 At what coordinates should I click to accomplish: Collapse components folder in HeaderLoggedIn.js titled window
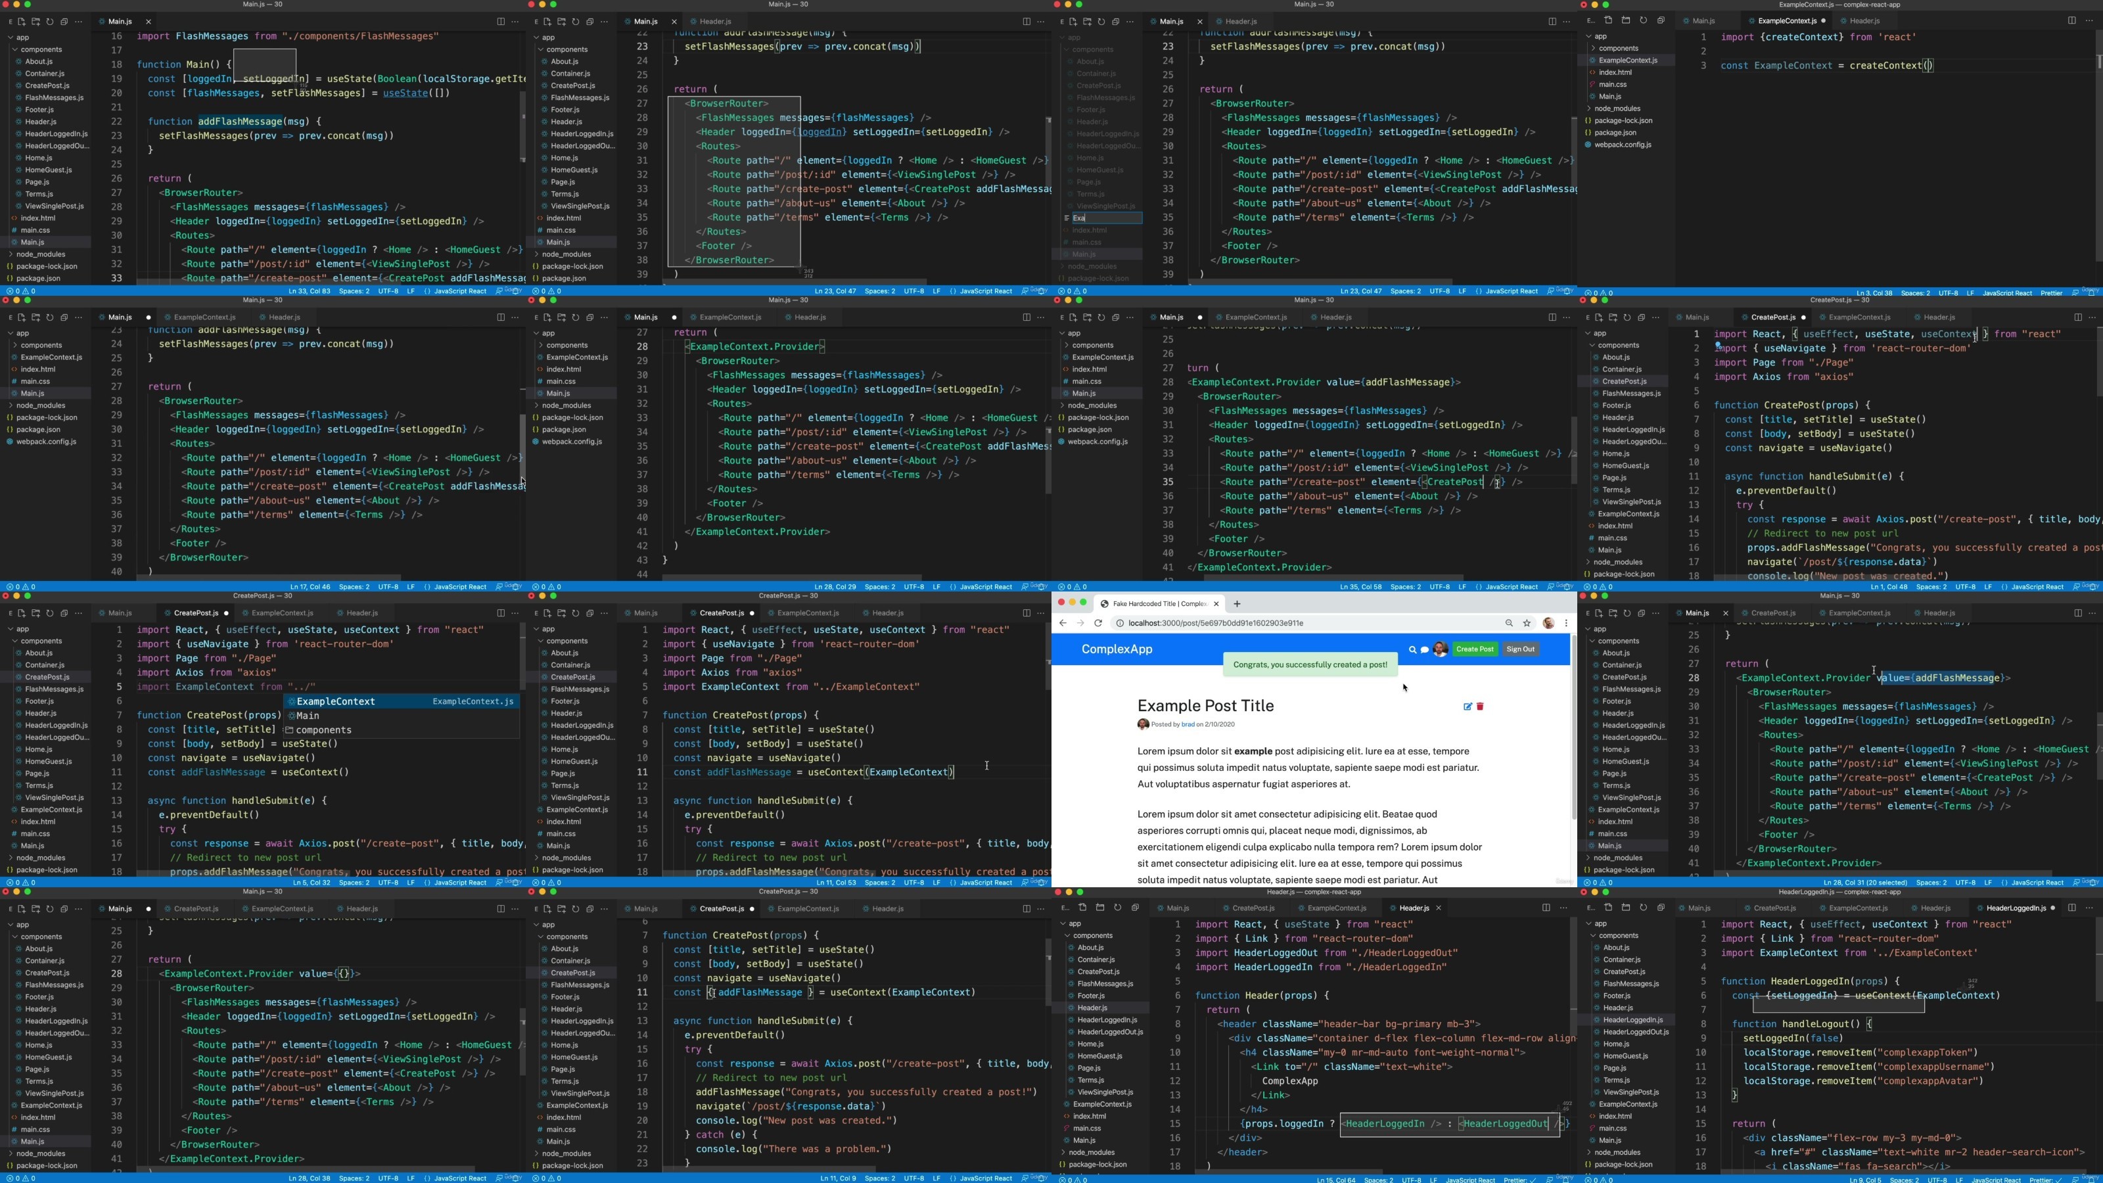[1613, 936]
